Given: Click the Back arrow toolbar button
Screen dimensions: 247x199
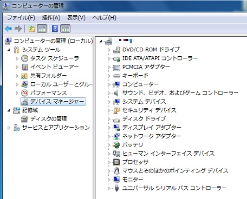Looking at the screenshot, I should click(8, 29).
